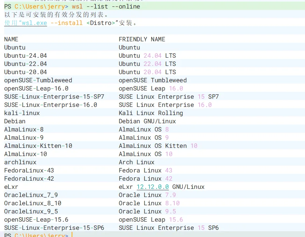Image resolution: width=305 pixels, height=237 pixels.
Task: Click the wsl.exe underlined link text
Action: [x=34, y=23]
